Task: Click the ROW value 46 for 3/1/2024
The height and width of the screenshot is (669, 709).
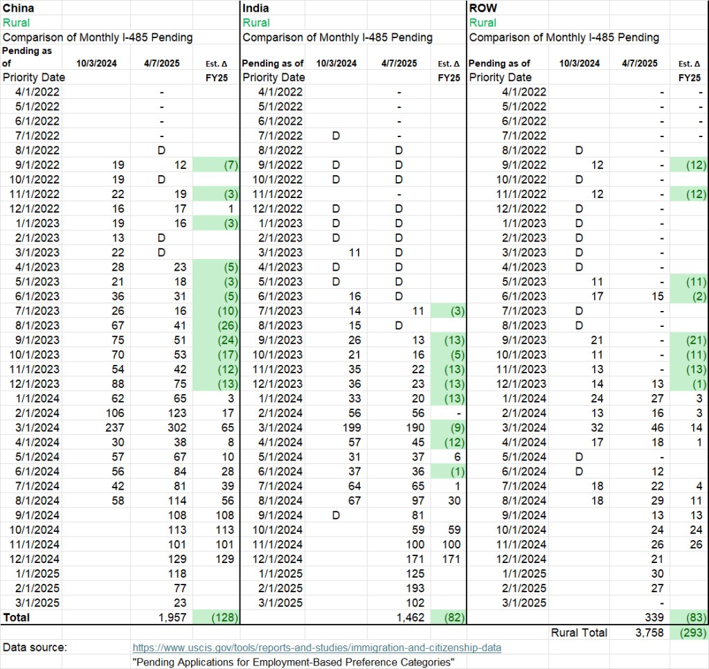Action: 656,427
